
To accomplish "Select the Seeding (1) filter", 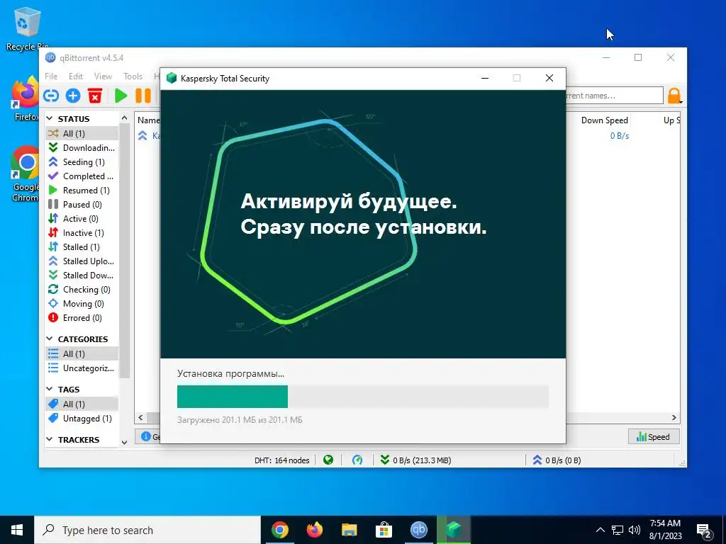I will coord(82,162).
